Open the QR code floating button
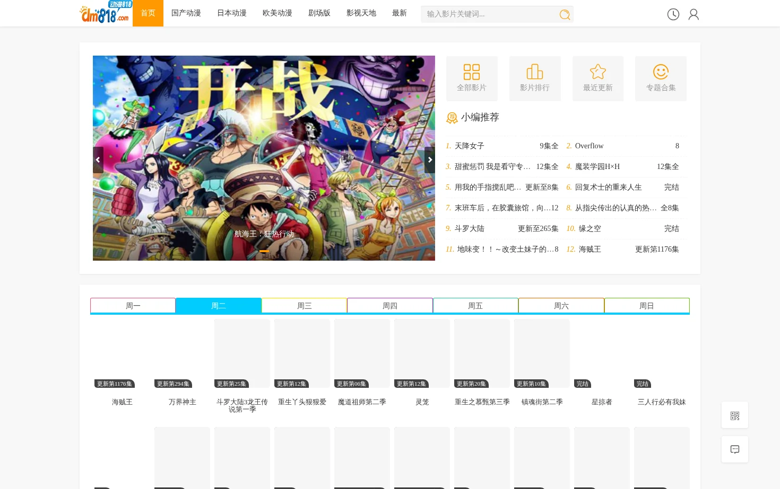Screen dimensions: 780x489 point(735,415)
